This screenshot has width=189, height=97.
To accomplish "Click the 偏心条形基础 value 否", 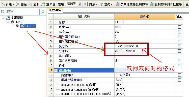I will point(145,61).
